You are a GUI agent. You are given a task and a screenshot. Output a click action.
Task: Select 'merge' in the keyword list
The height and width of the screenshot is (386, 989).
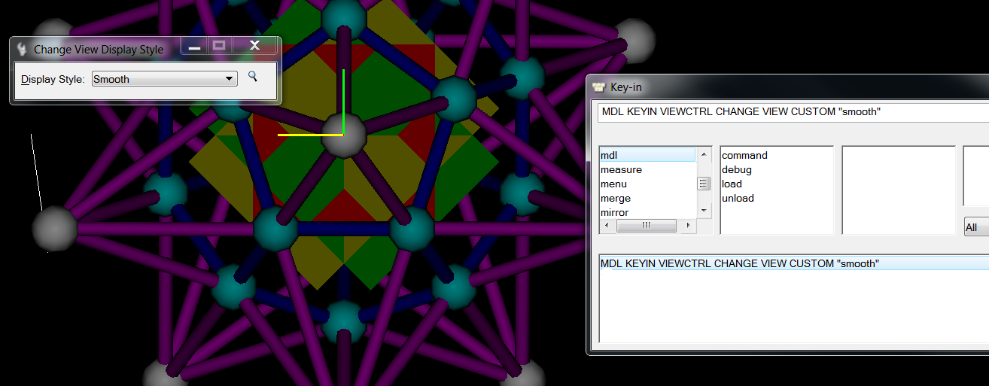pyautogui.click(x=648, y=198)
